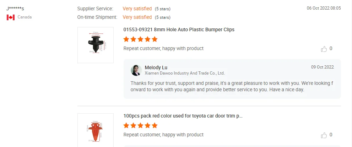Click thumbs-up on the toyota door trim review

pos(324,135)
